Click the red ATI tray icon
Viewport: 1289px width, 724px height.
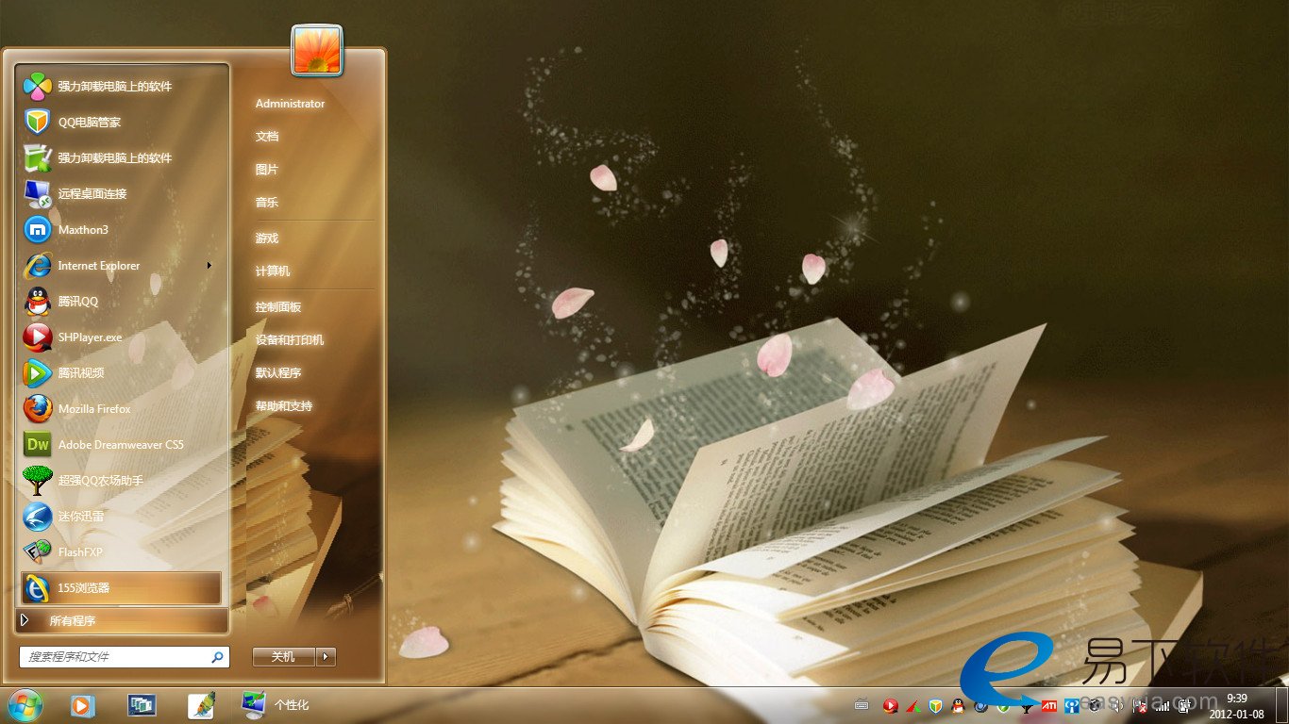point(1048,705)
